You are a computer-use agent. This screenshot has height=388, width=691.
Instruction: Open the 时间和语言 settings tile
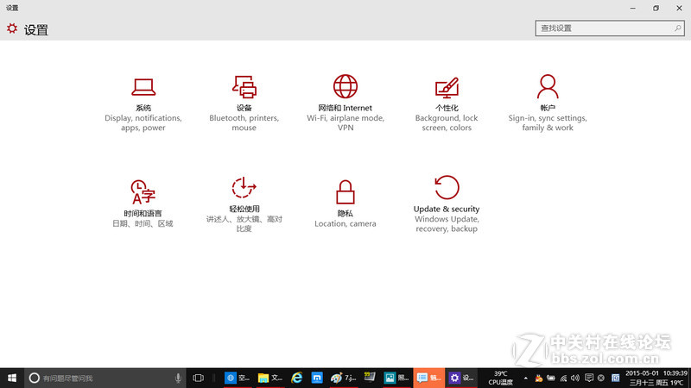click(143, 203)
